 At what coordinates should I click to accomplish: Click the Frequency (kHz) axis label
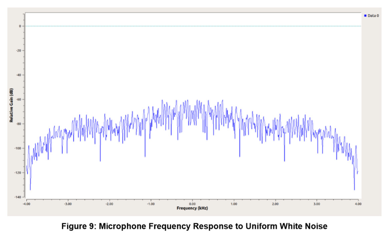click(192, 208)
